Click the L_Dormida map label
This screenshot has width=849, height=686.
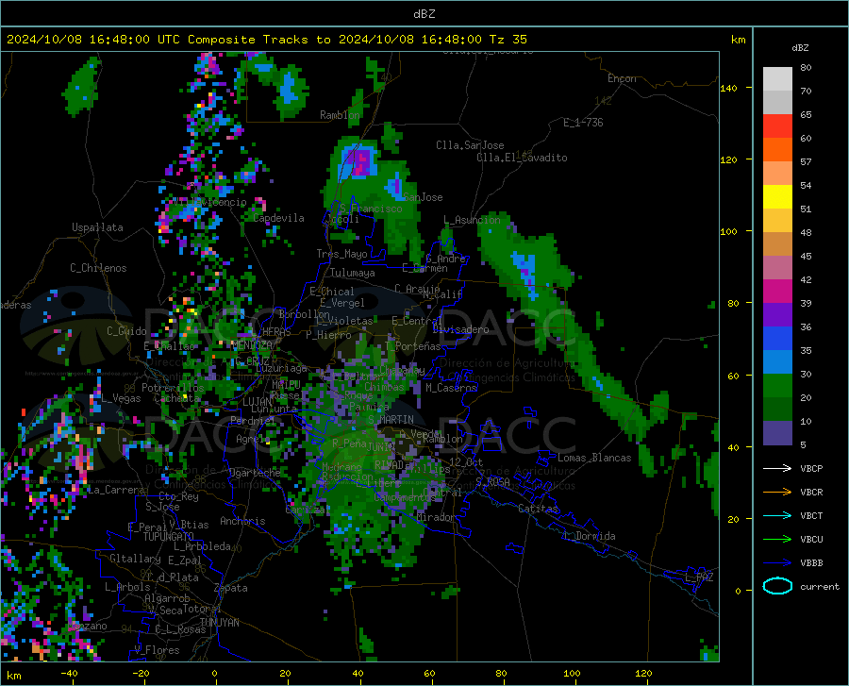590,536
